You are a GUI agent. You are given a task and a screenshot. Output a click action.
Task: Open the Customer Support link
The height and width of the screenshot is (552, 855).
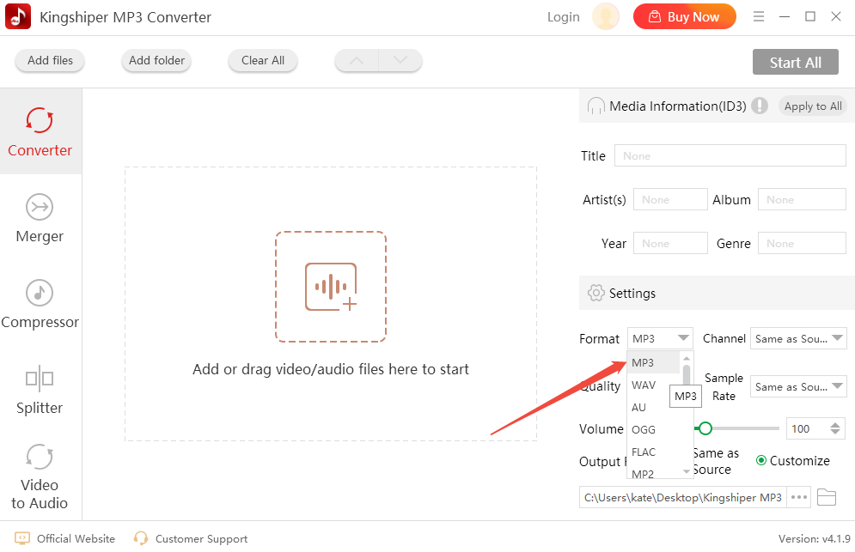click(201, 538)
